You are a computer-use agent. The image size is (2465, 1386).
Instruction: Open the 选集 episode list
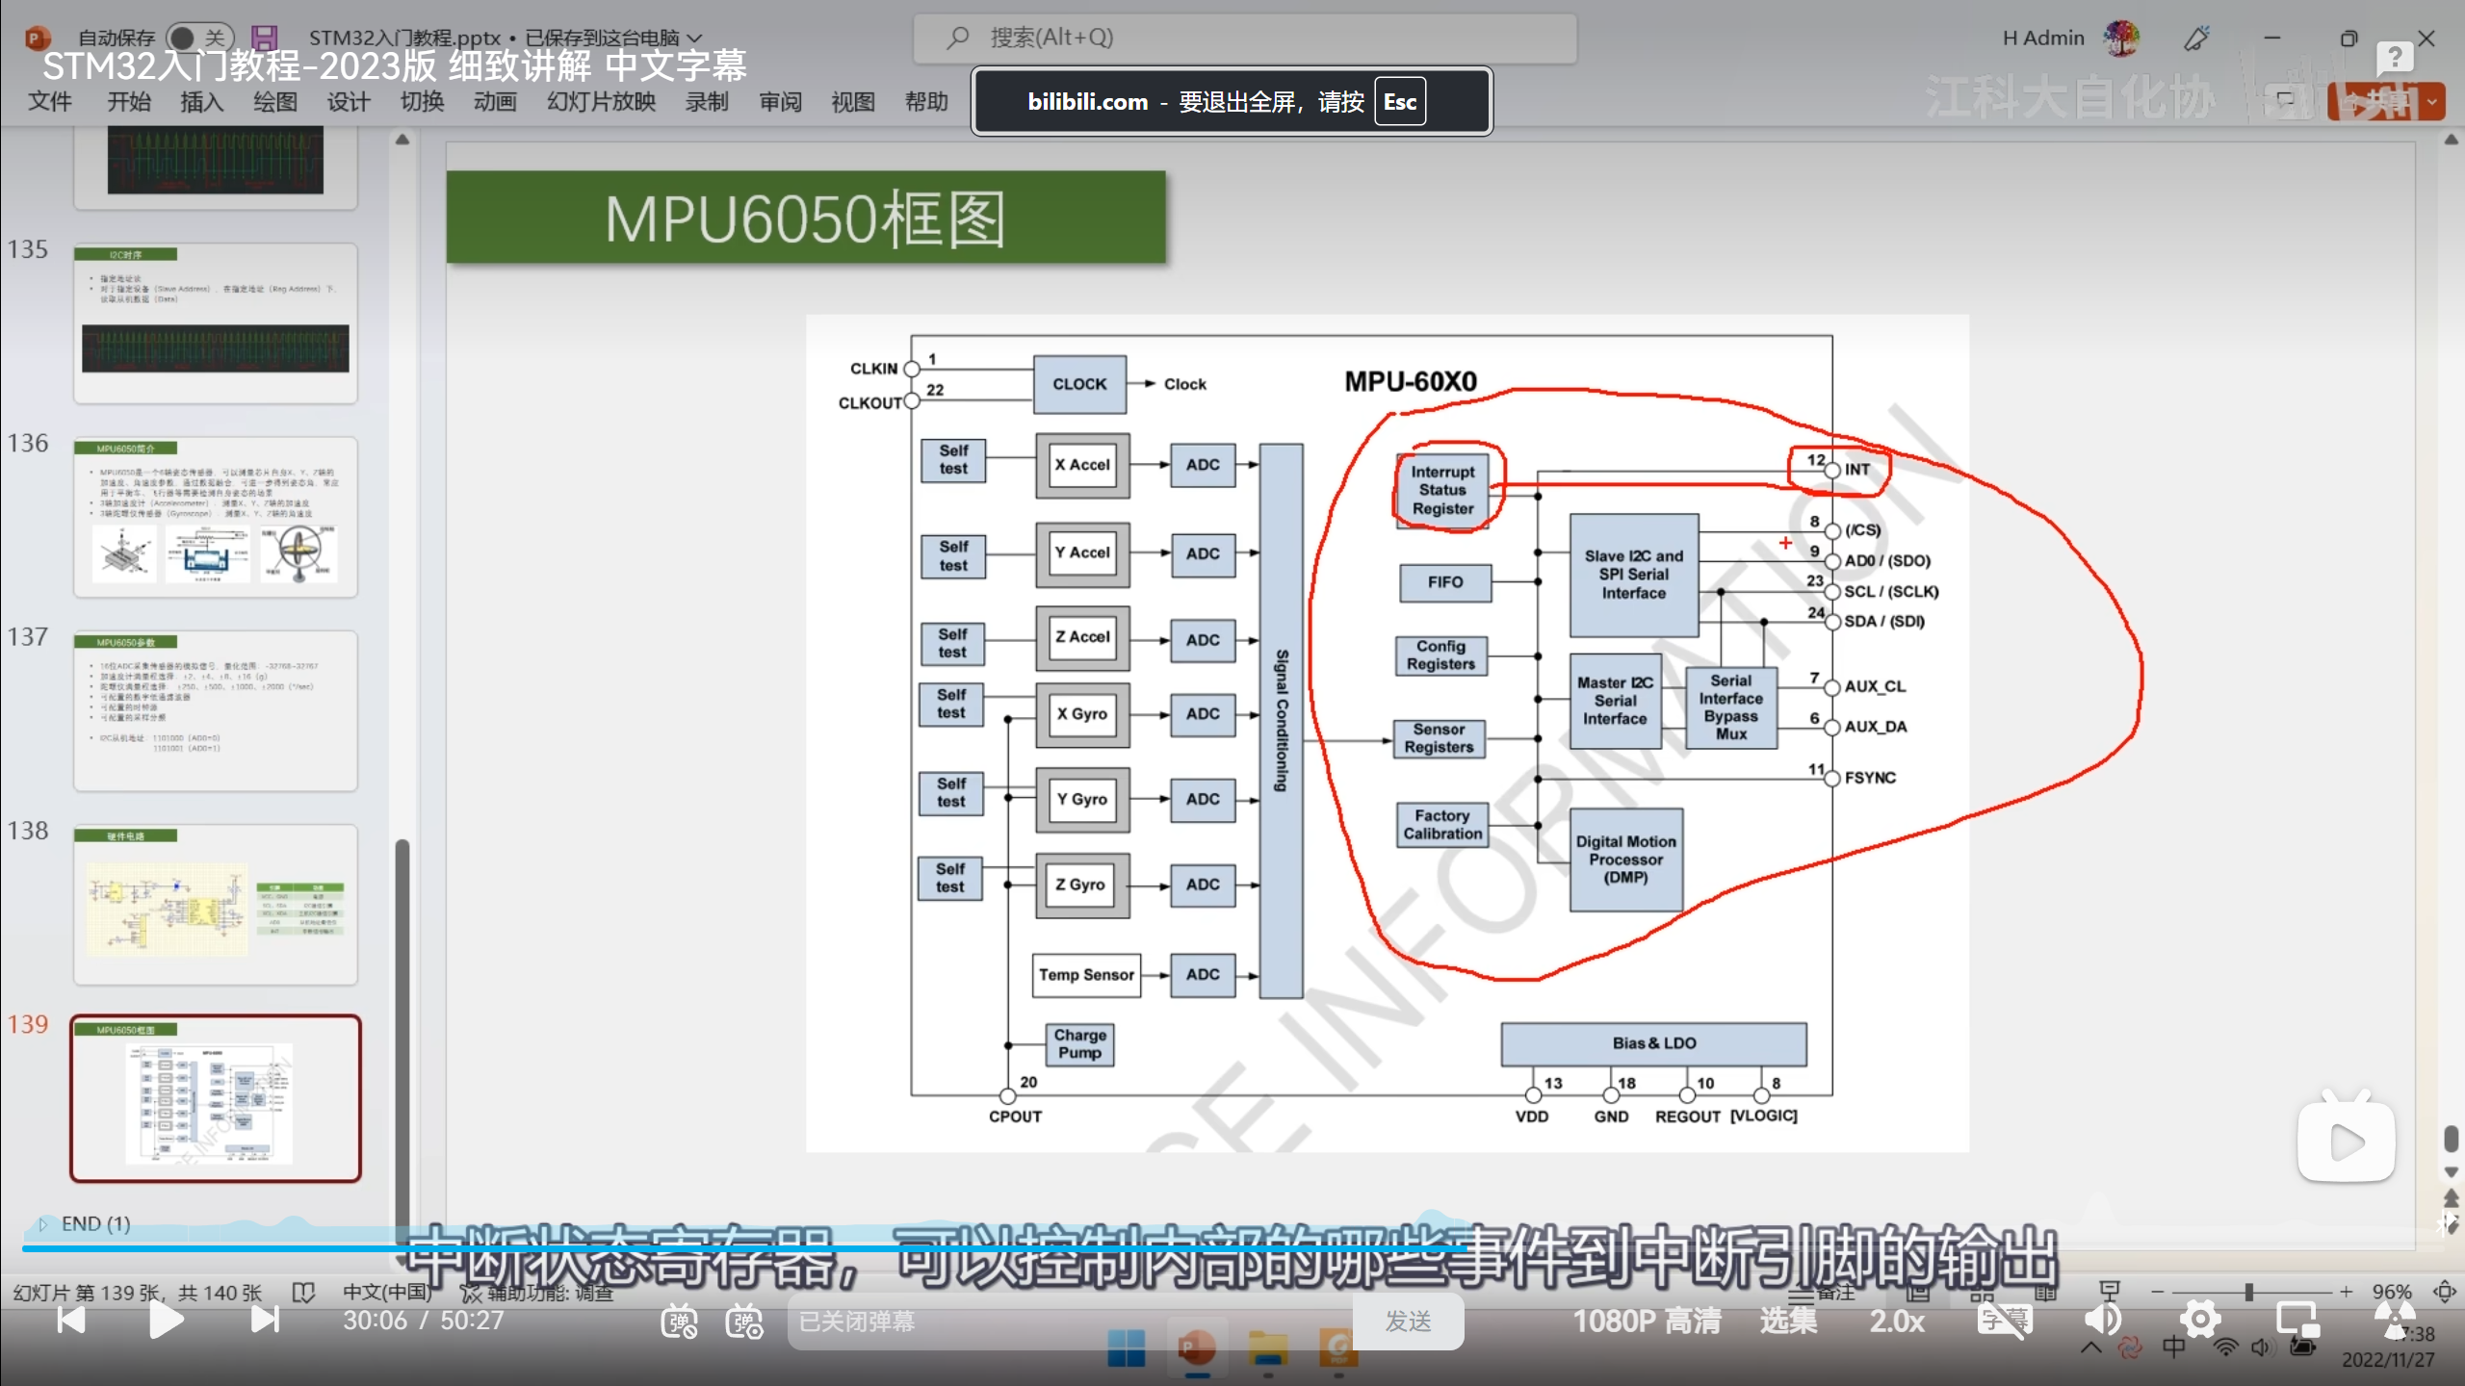[1788, 1321]
